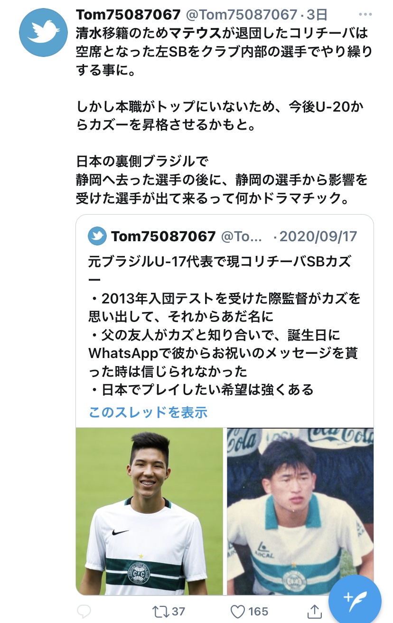
Task: Tap the retweet count 37
Action: (x=178, y=611)
